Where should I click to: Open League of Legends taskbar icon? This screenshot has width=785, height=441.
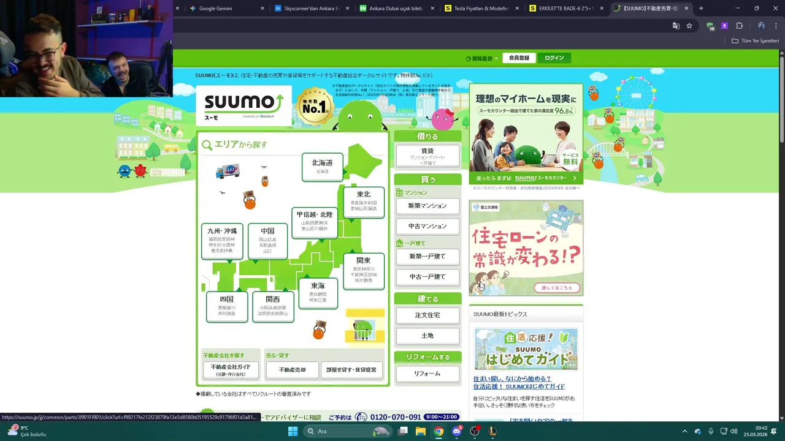492,431
